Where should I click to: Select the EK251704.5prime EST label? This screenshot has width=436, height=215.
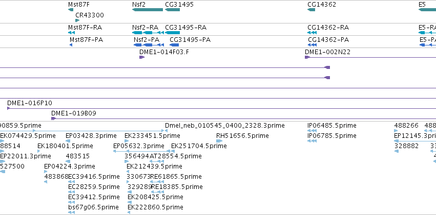click(199, 146)
